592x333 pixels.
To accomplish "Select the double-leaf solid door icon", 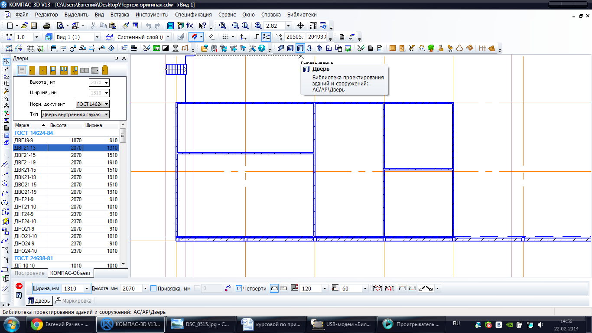I will coord(43,70).
